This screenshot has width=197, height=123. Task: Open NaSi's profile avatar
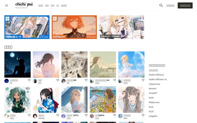tap(120, 116)
